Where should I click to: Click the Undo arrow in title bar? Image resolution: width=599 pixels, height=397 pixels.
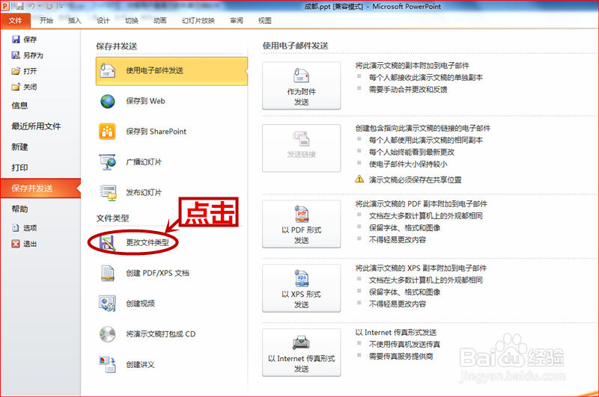point(32,7)
